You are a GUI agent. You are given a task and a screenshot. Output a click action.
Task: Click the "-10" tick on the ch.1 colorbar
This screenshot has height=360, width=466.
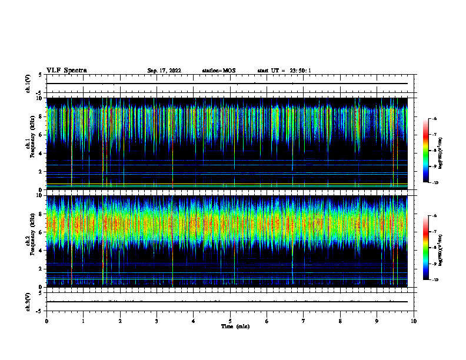click(x=435, y=183)
